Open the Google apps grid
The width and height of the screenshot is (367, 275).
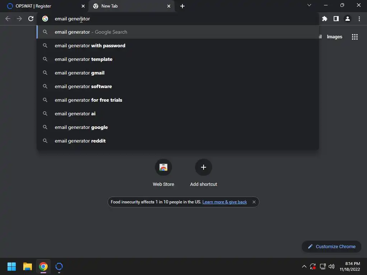tap(355, 37)
